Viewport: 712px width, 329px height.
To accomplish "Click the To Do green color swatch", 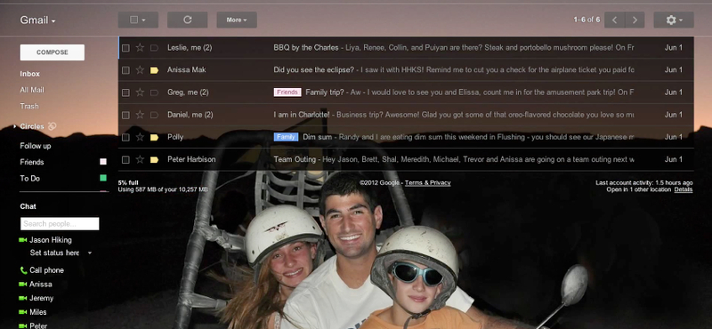I will pos(103,178).
